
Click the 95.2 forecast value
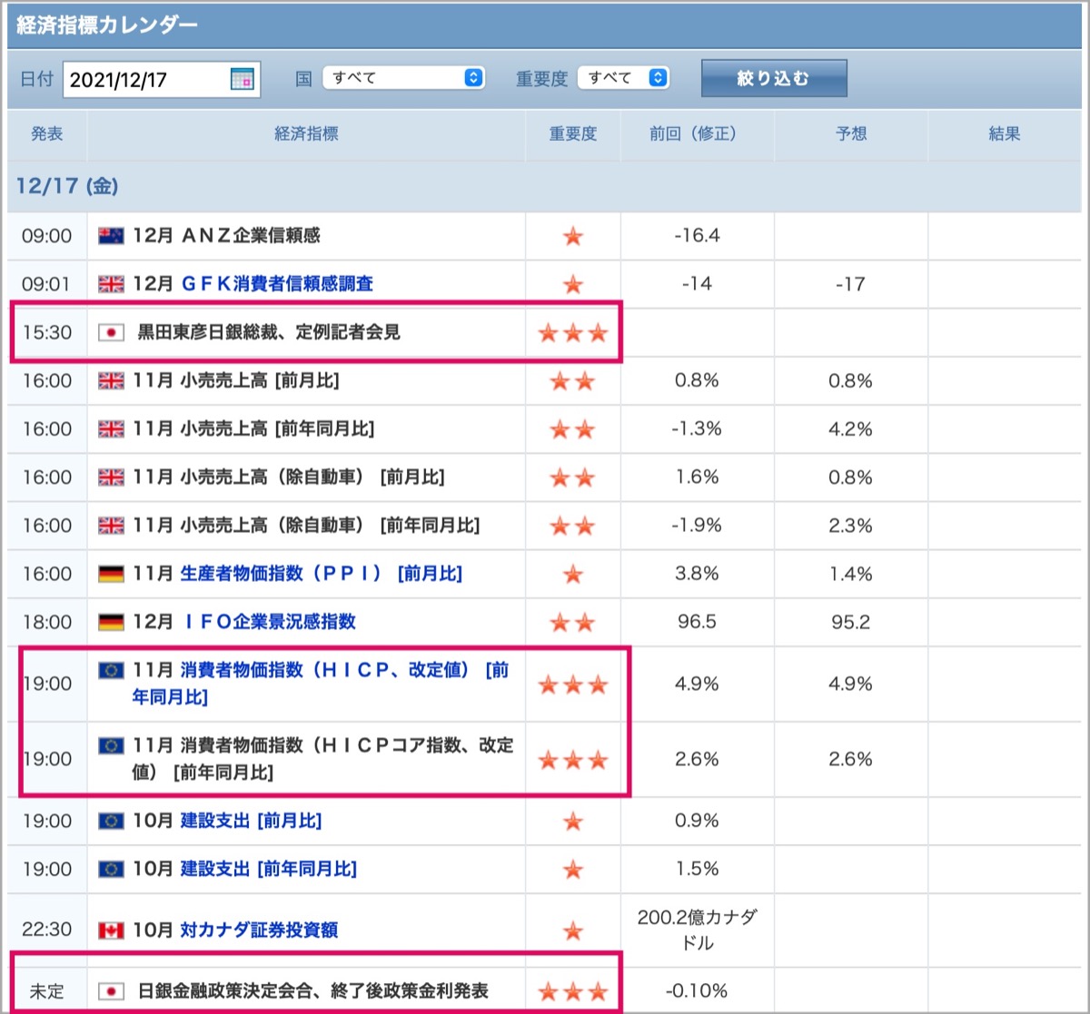click(x=850, y=622)
